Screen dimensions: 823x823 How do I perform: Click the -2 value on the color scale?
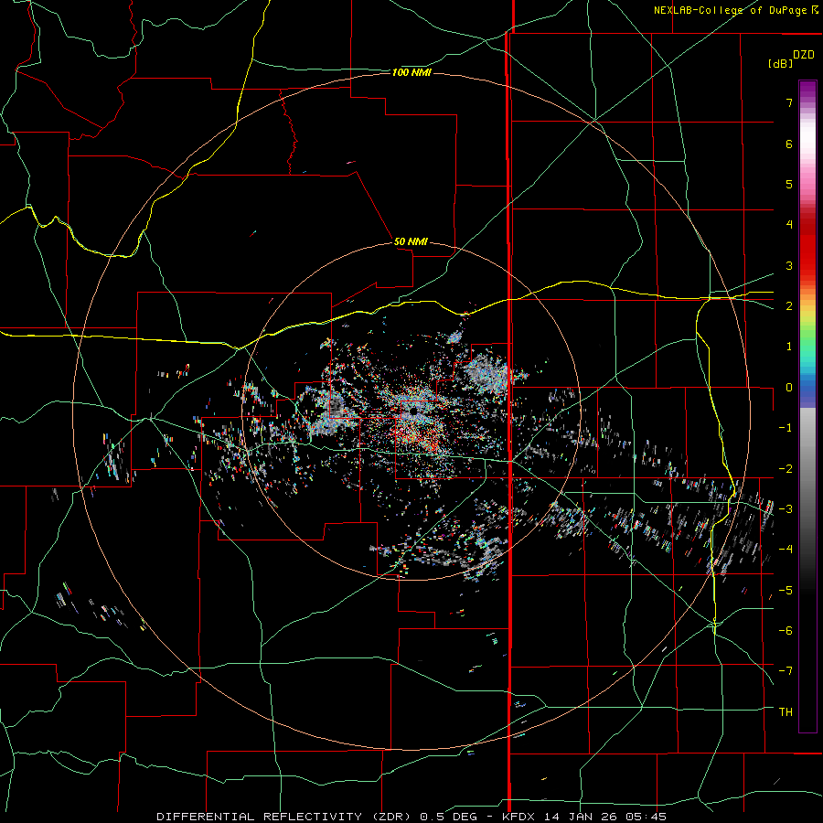tap(786, 468)
